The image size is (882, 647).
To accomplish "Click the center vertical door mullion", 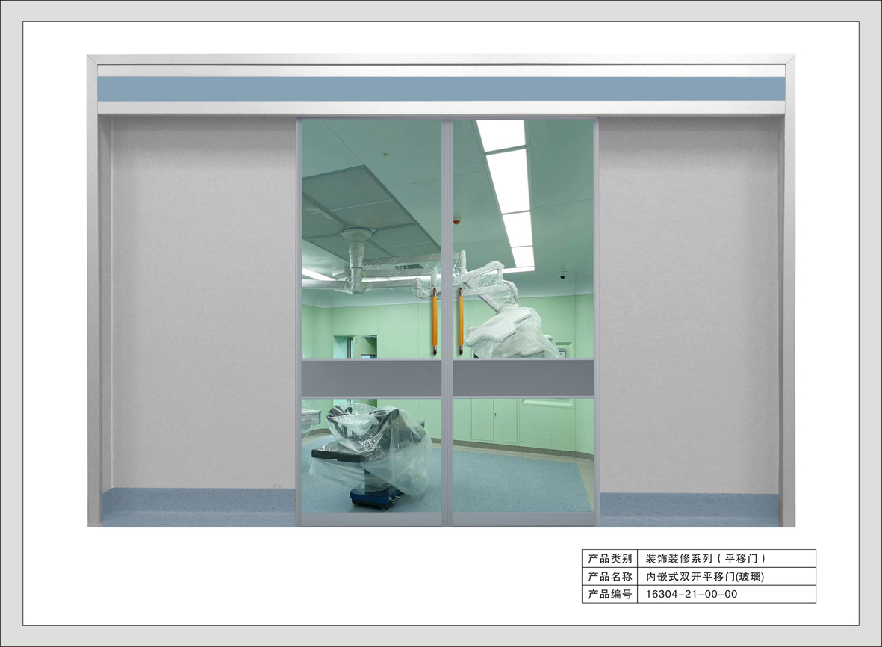I will point(447,321).
